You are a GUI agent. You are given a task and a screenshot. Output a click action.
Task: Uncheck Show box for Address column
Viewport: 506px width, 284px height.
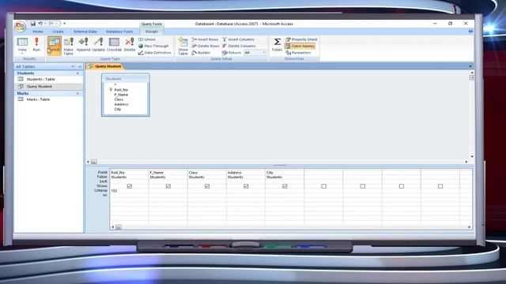[246, 186]
